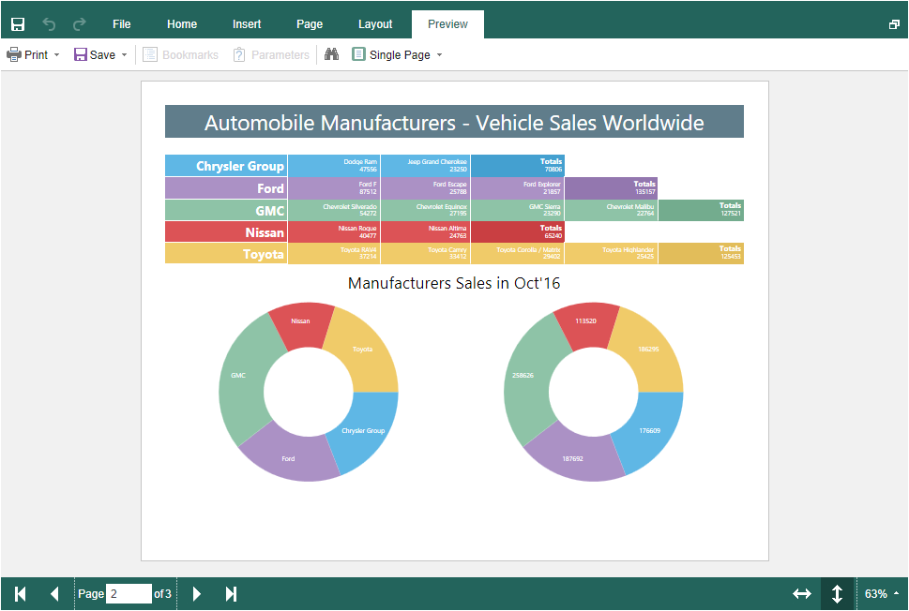Click the report title banner
Screen dimensions: 909x611
pos(454,122)
